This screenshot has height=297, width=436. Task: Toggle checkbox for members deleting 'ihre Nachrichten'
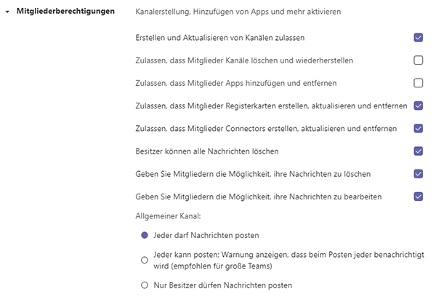418,173
